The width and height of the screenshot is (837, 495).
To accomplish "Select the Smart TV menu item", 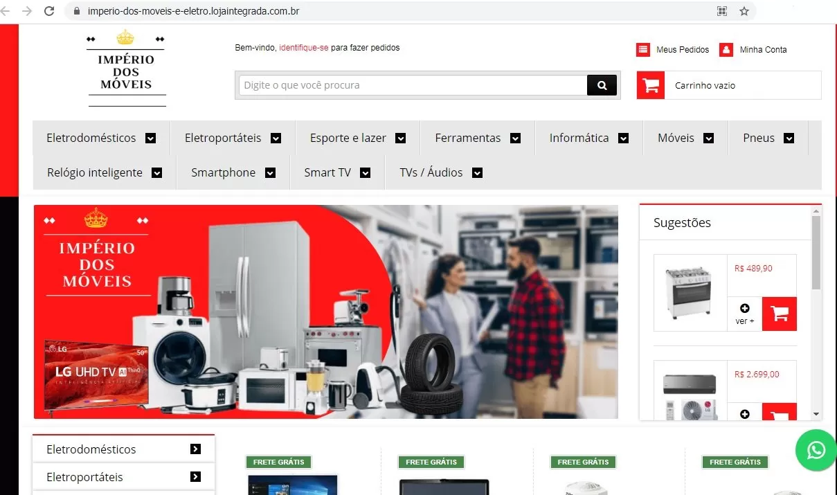I will 337,172.
